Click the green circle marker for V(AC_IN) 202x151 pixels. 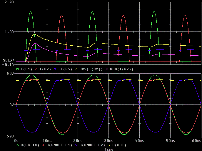17,145
